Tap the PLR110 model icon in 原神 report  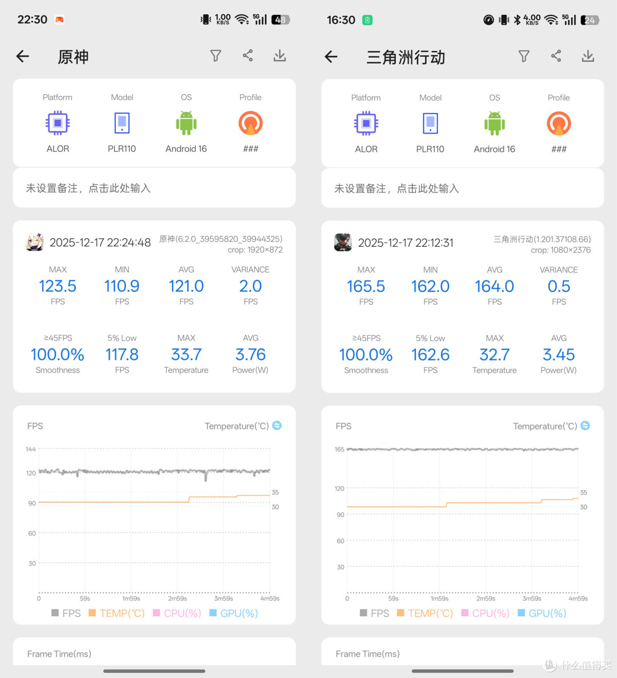(122, 123)
